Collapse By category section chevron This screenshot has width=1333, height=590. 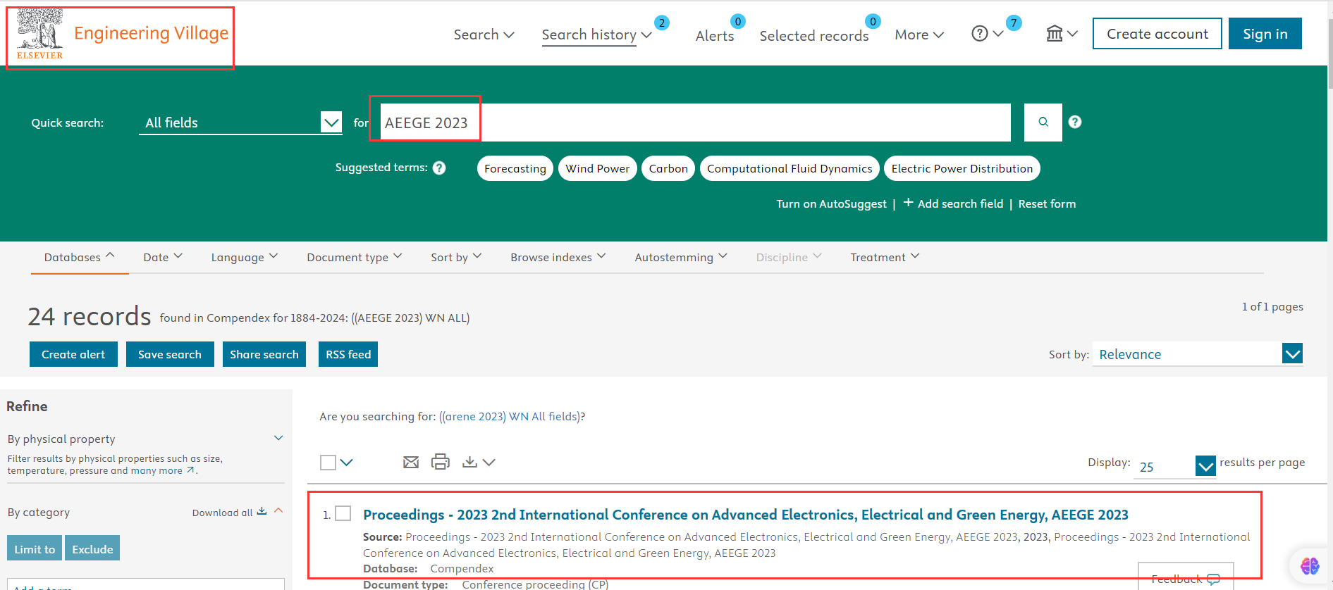click(x=278, y=510)
